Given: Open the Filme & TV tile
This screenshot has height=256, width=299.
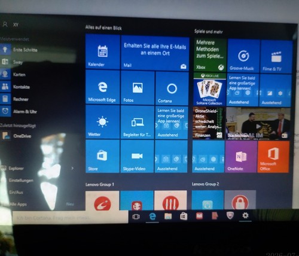Looking at the screenshot, I should (276, 57).
